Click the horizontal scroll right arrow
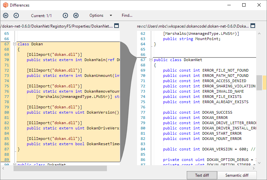The height and width of the screenshot is (180, 267). click(x=253, y=168)
